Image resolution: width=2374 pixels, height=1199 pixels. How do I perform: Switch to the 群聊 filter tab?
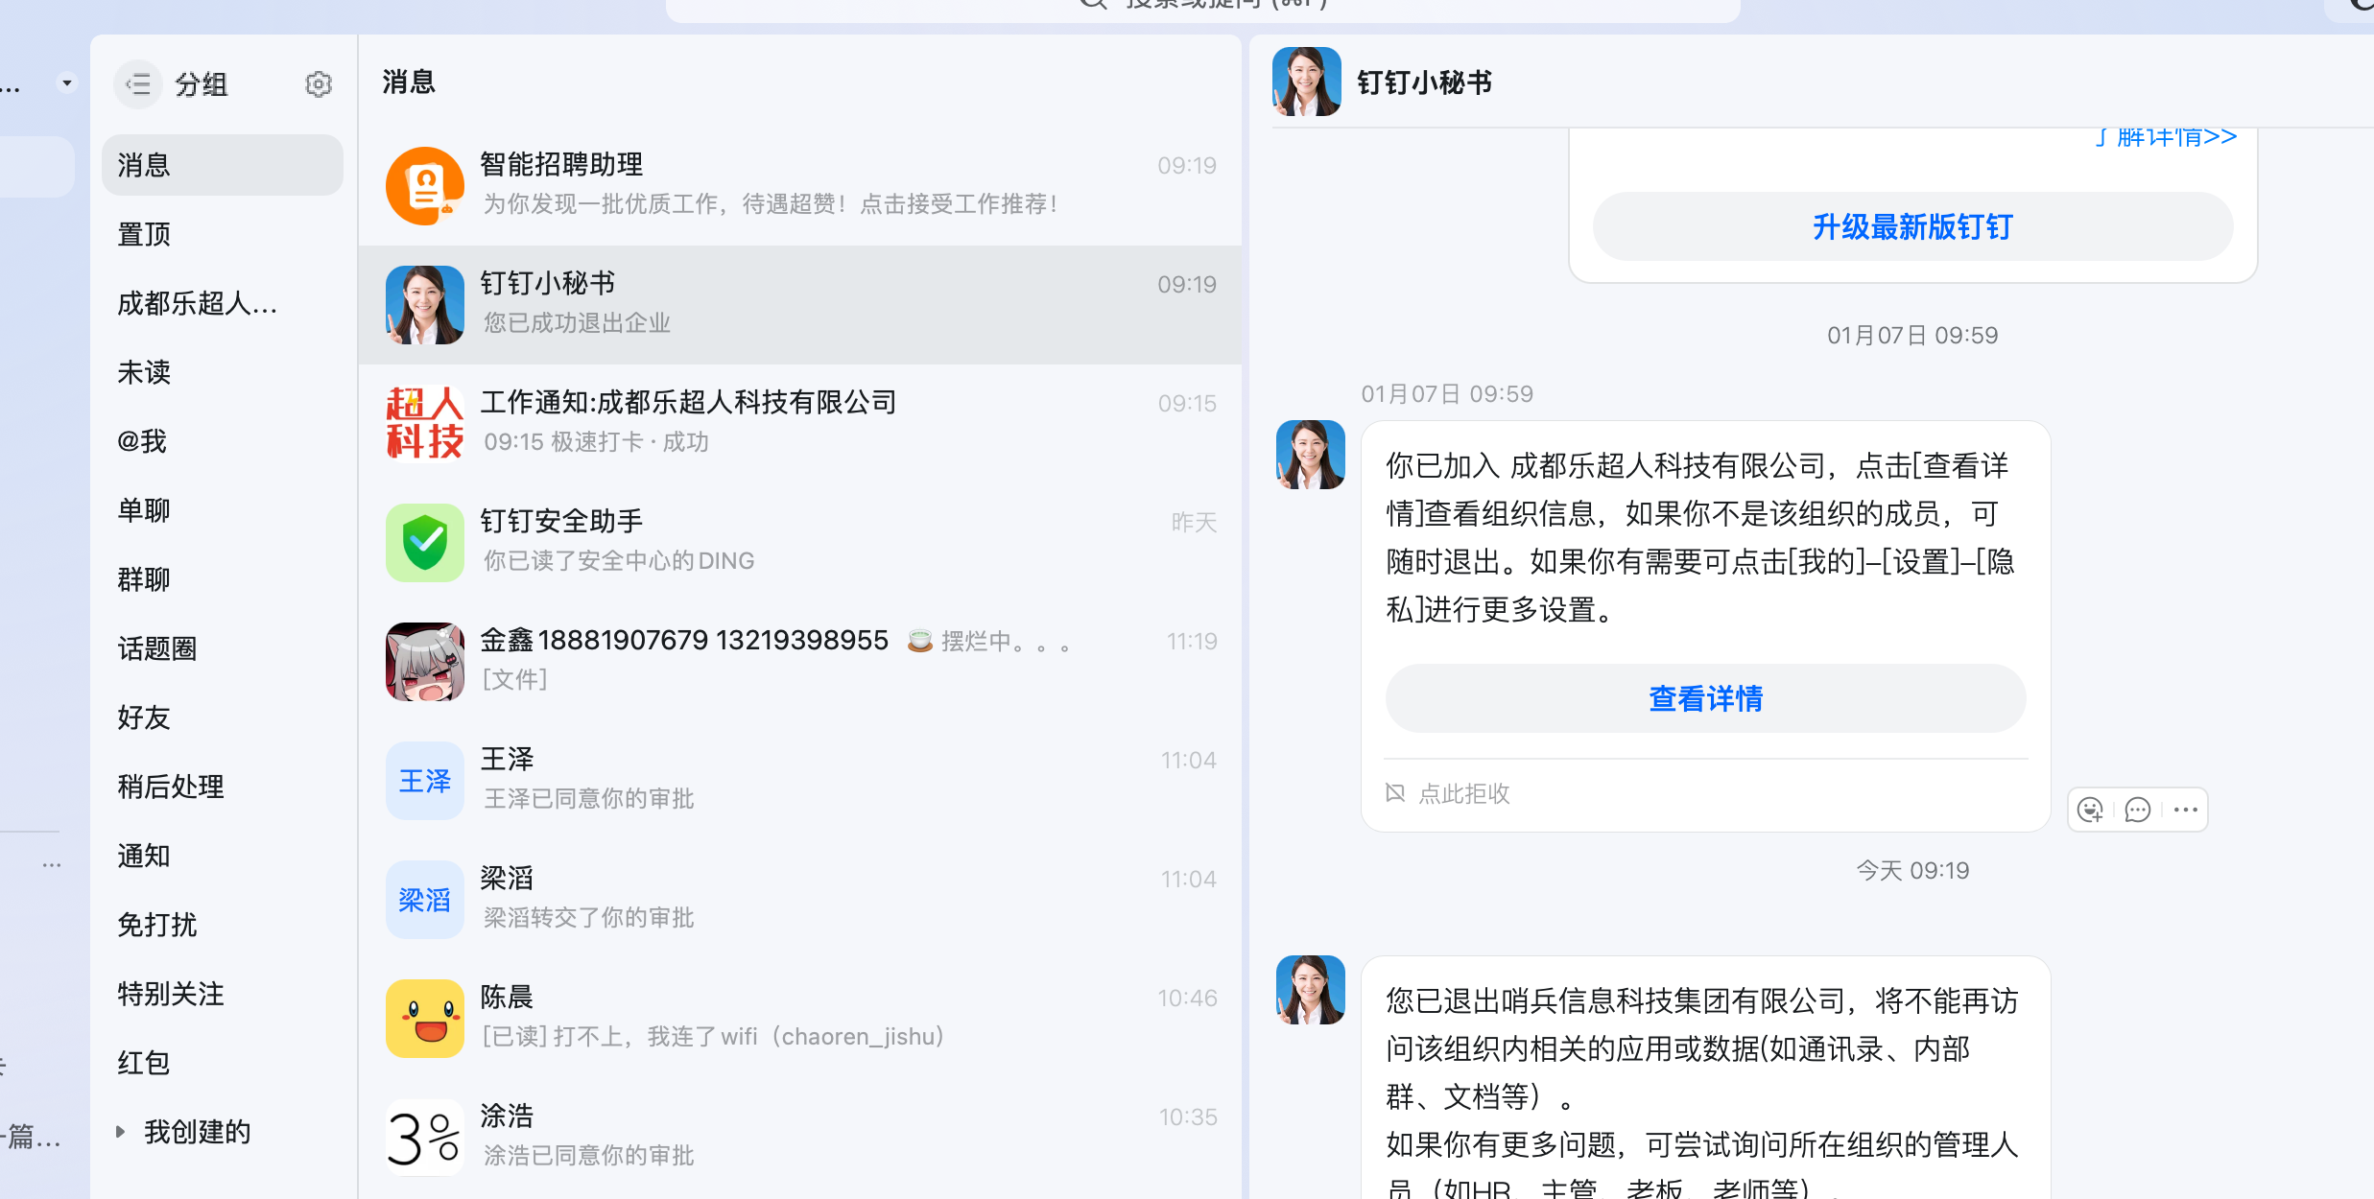pos(144,579)
